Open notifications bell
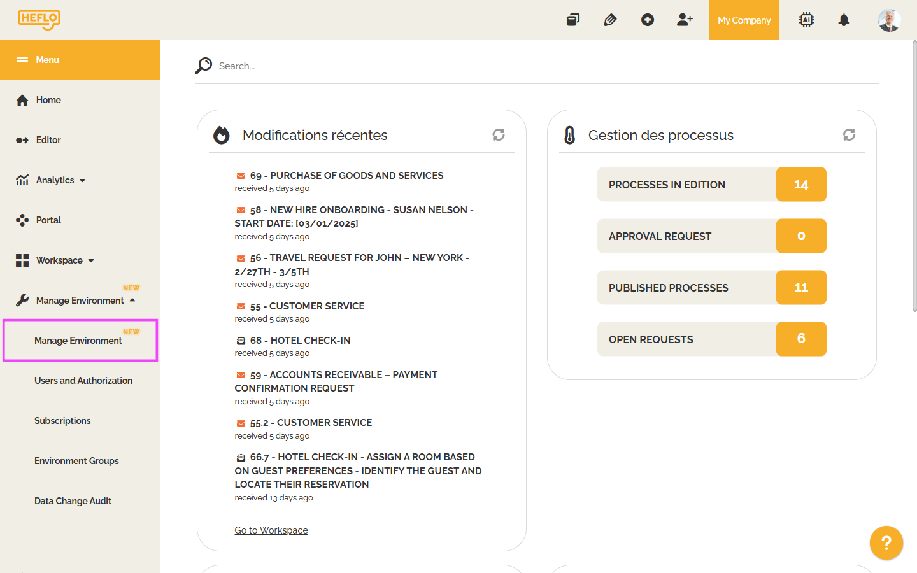The height and width of the screenshot is (573, 917). coord(844,20)
